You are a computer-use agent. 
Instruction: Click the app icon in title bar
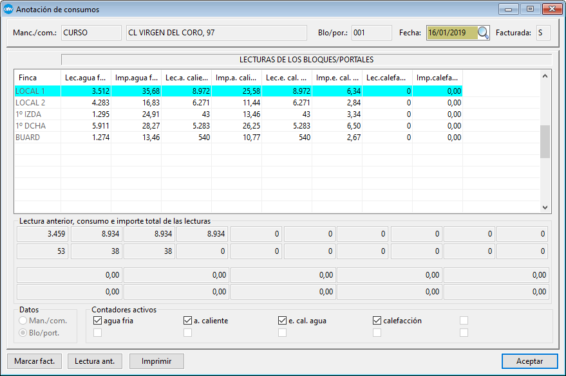[8, 10]
